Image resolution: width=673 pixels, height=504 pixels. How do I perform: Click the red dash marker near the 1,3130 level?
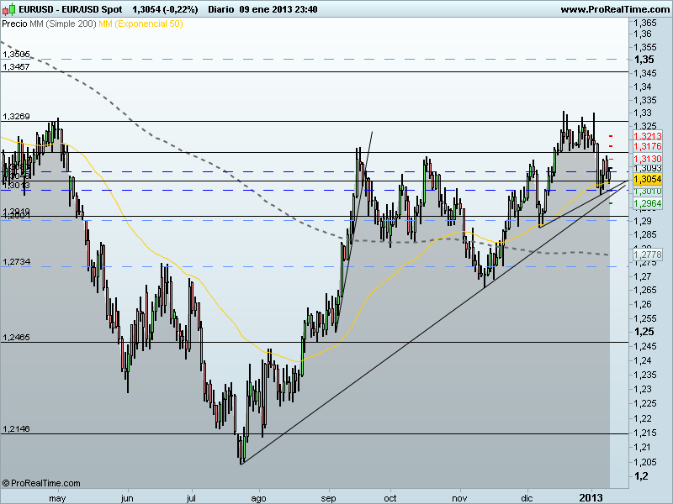click(x=610, y=159)
